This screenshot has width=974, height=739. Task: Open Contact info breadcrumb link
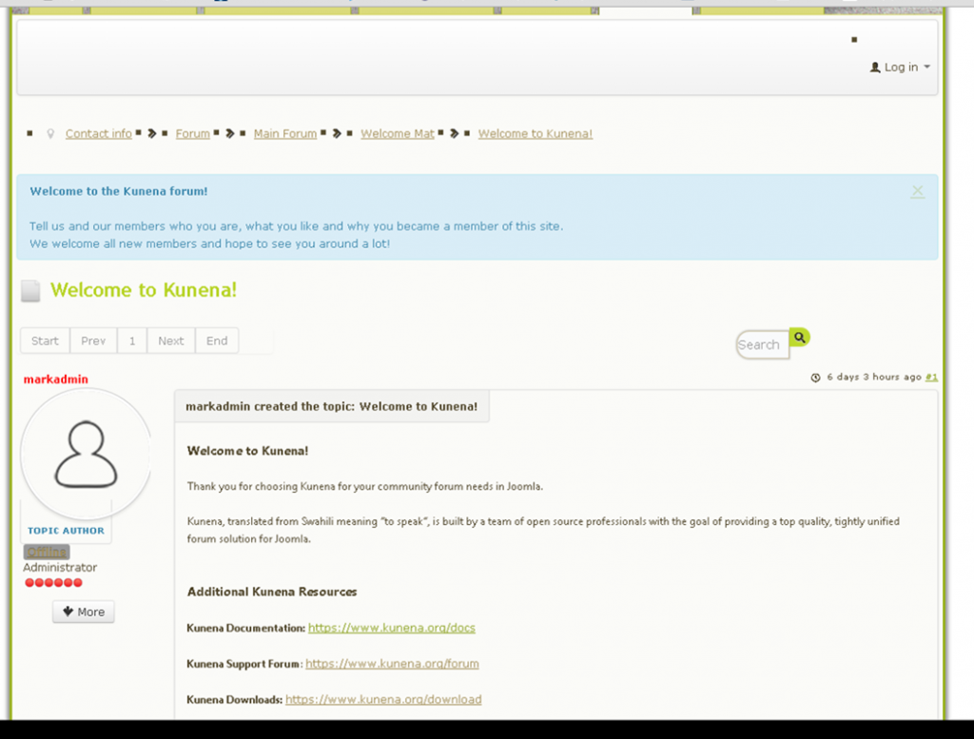coord(99,134)
